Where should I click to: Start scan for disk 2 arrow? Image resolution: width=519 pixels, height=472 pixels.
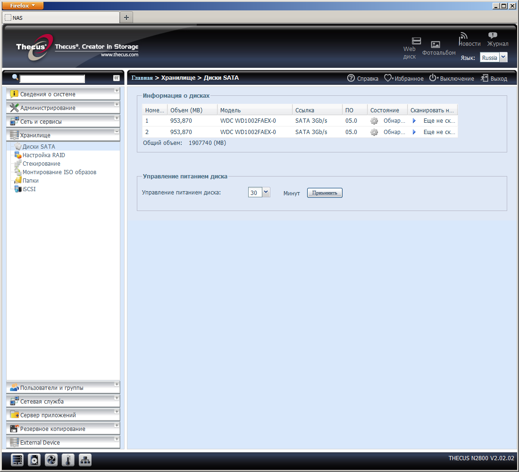point(414,132)
